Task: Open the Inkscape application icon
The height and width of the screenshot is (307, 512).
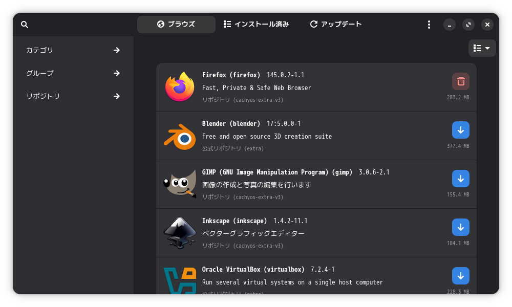Action: (180, 232)
